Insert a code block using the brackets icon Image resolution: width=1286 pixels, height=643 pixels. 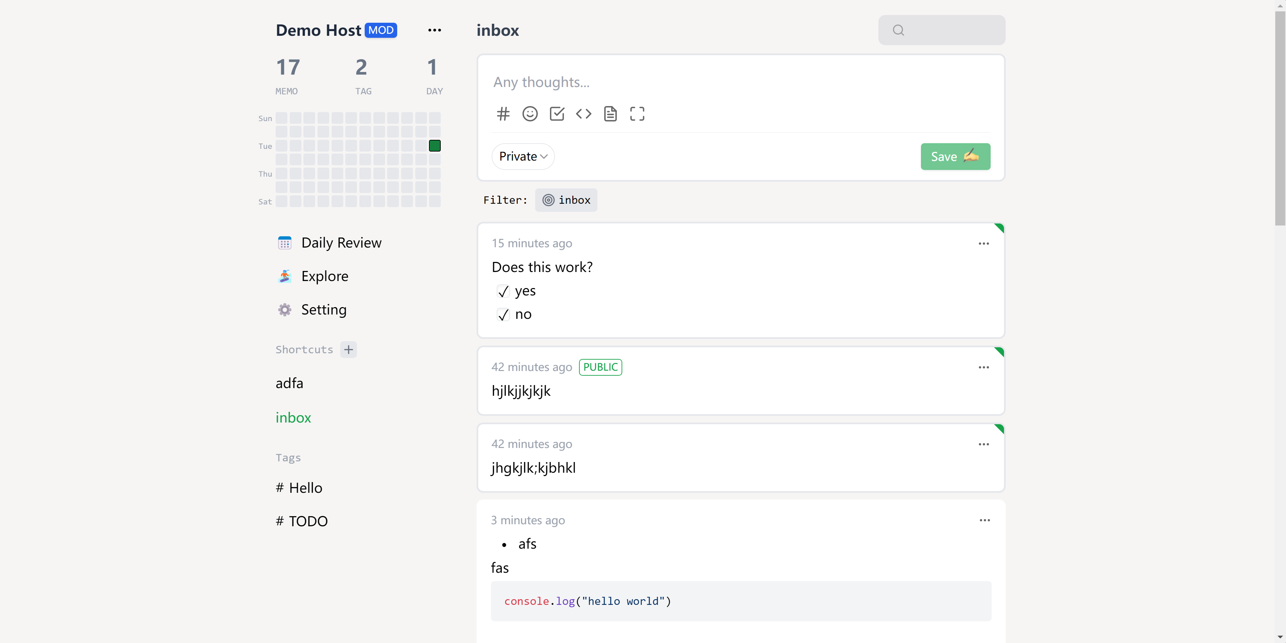coord(584,114)
